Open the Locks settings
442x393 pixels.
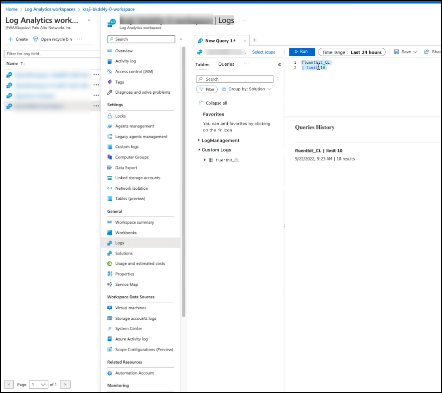point(121,116)
